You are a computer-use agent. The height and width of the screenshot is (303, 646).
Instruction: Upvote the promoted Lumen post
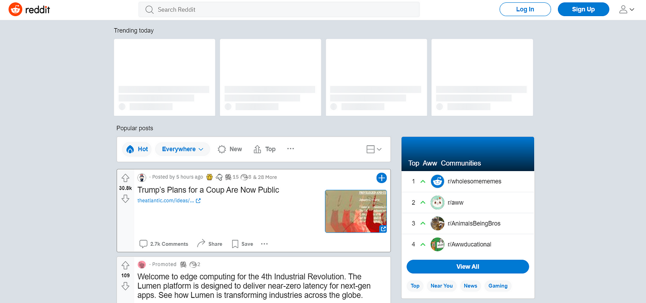pos(125,266)
